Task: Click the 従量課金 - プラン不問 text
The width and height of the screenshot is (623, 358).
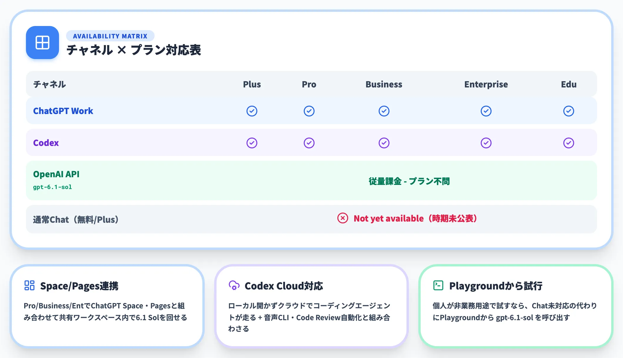Action: 409,181
